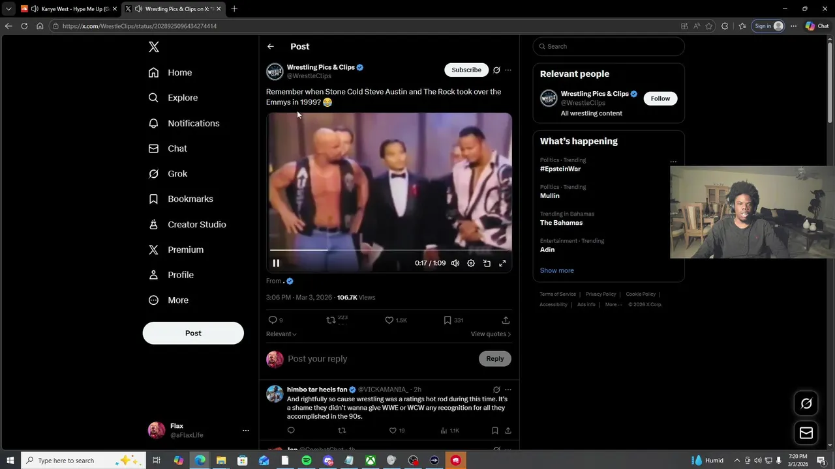
Task: Open Premium in sidebar
Action: pyautogui.click(x=176, y=249)
